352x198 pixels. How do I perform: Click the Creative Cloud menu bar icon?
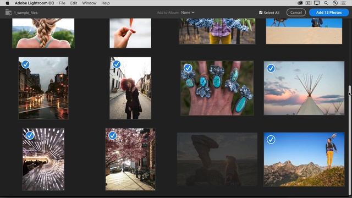300,3
